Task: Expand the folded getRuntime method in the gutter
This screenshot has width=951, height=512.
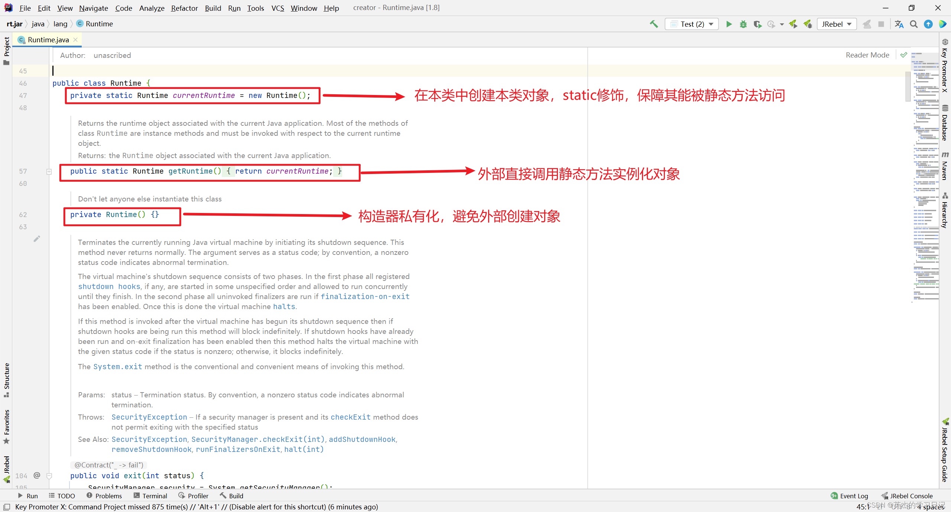Action: (x=49, y=171)
